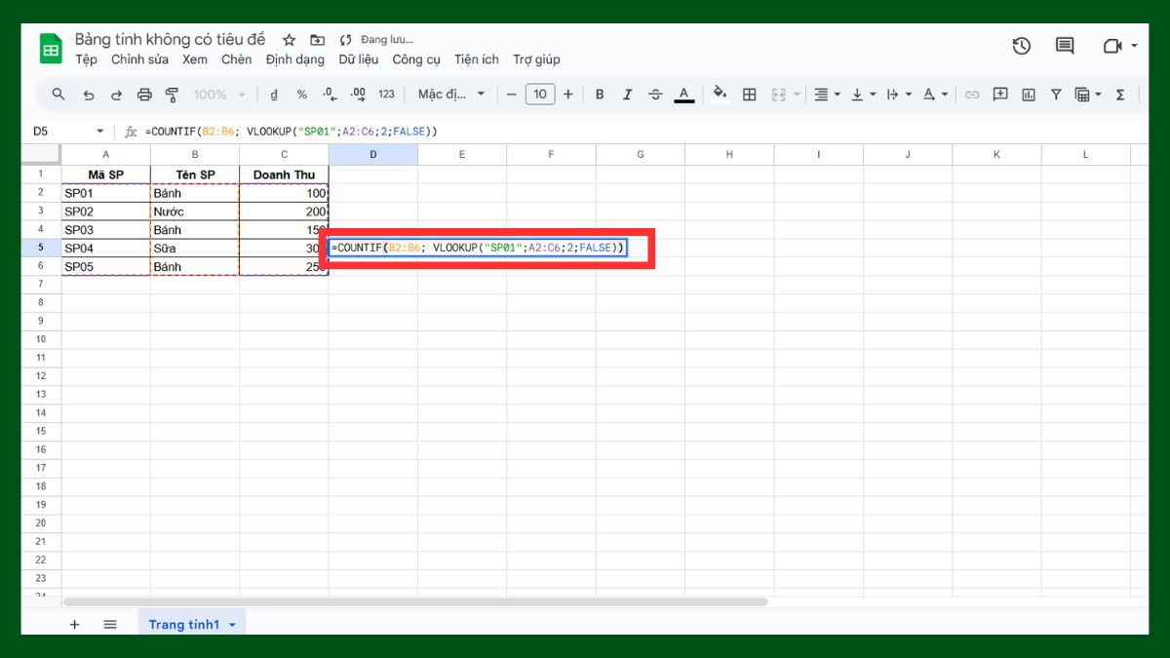The image size is (1170, 658).
Task: Toggle italic formatting
Action: (627, 95)
